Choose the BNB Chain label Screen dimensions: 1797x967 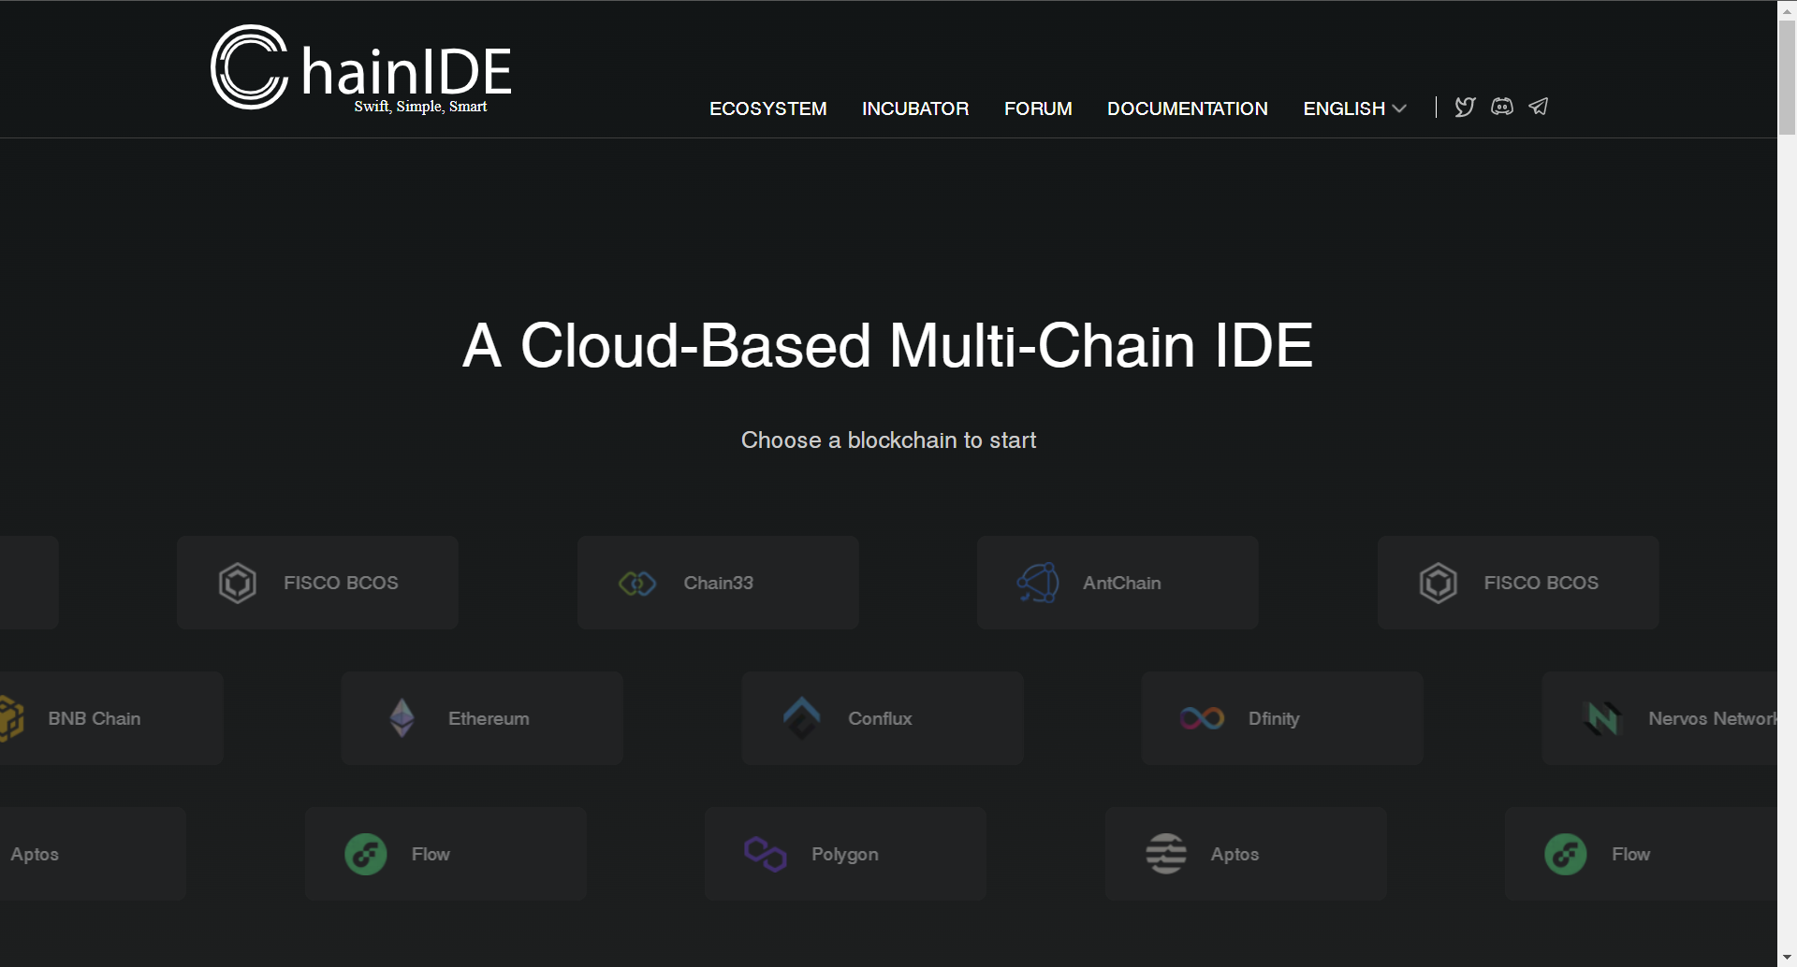95,718
